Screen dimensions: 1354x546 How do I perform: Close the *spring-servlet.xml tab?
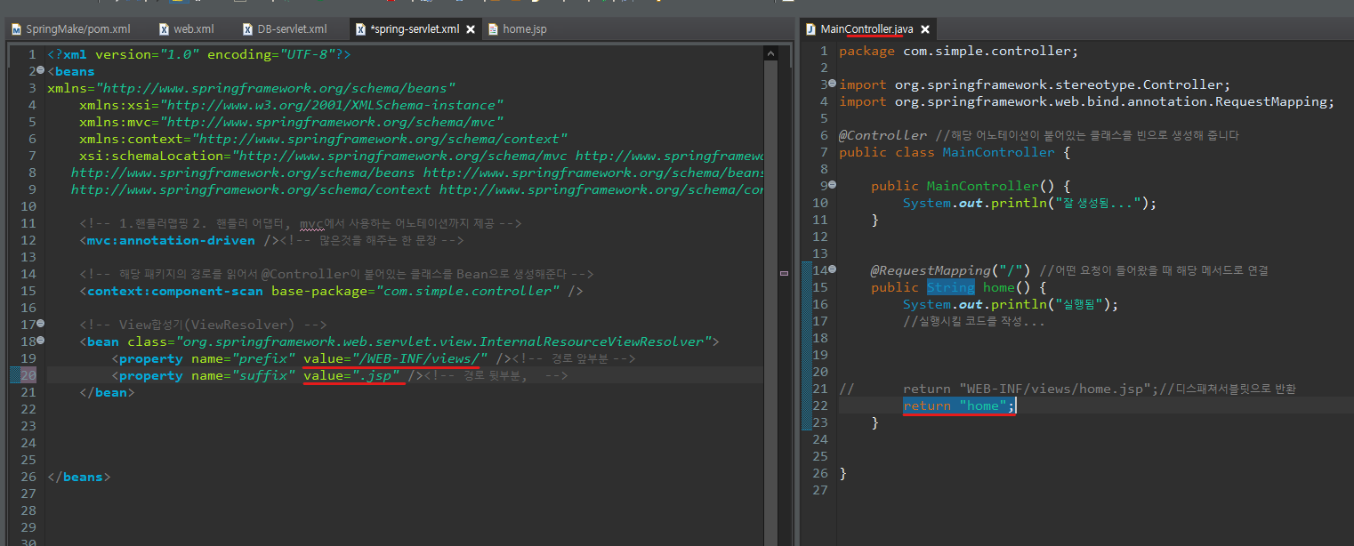point(471,29)
